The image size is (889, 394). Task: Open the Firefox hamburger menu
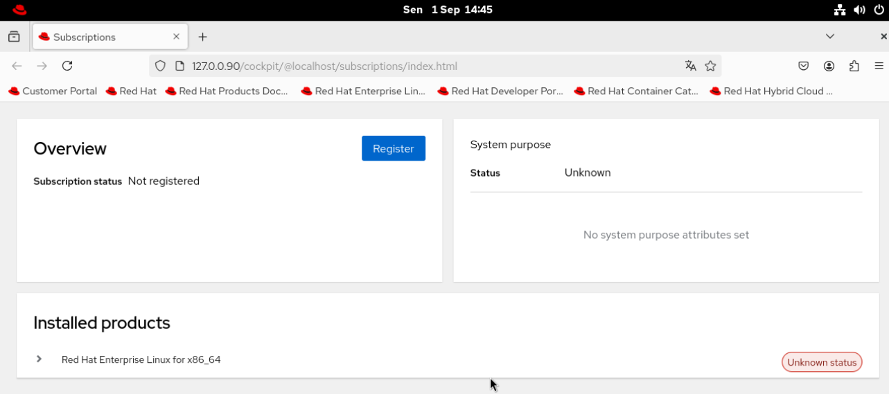pos(879,66)
